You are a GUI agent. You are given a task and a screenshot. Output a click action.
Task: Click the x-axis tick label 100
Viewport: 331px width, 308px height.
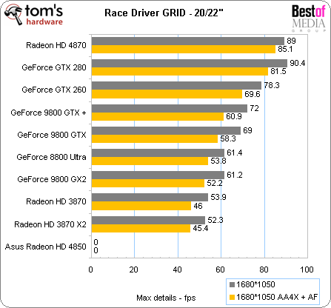point(307,269)
